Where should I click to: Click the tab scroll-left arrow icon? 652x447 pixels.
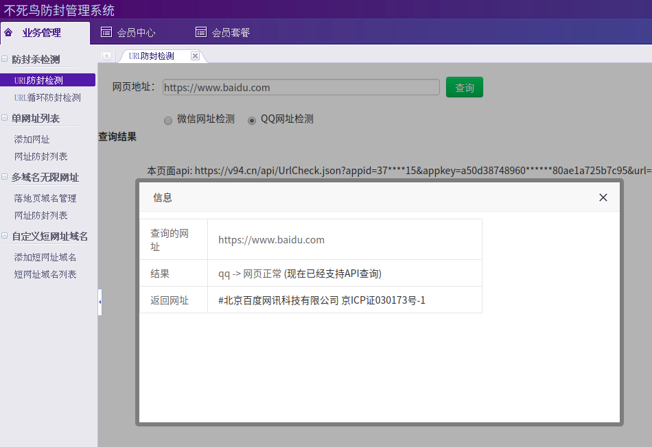point(107,56)
